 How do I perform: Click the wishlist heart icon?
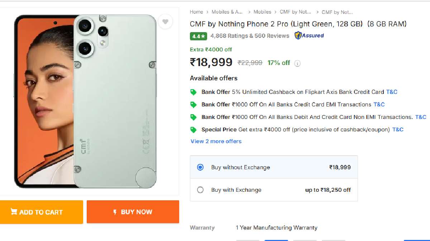pyautogui.click(x=165, y=22)
